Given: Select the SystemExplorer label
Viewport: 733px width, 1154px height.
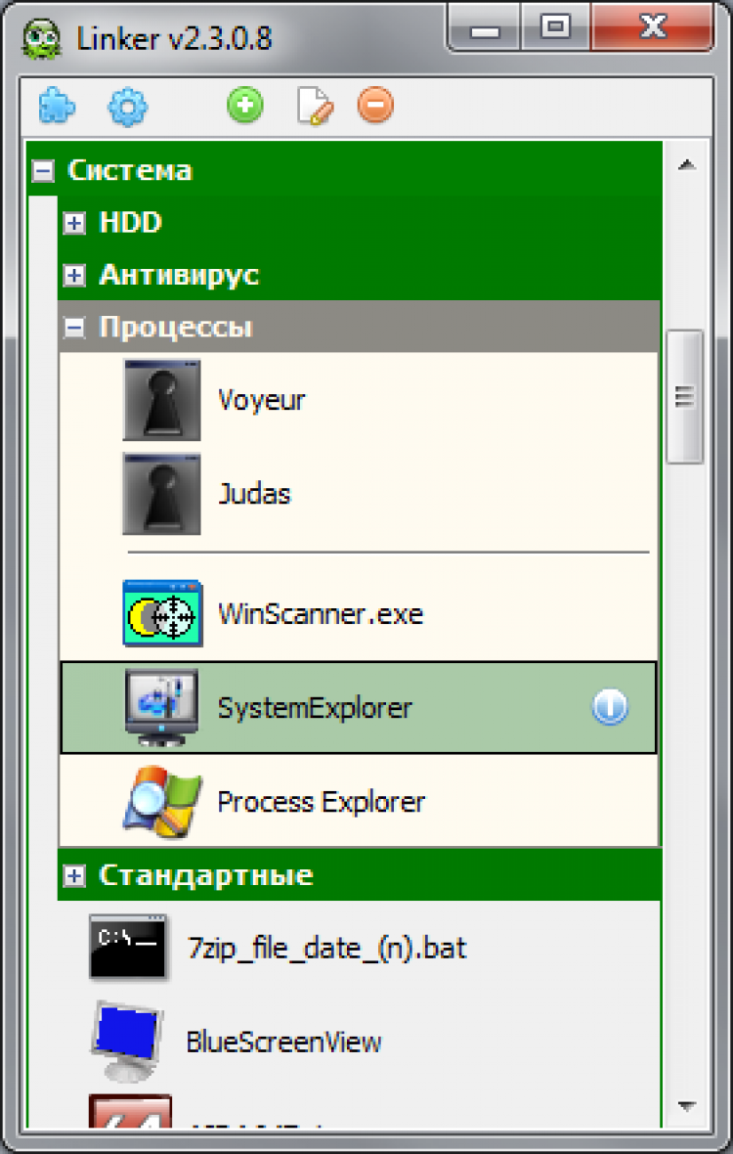Looking at the screenshot, I should point(315,708).
